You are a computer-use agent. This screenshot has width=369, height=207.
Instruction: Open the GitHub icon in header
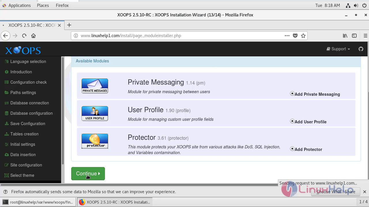pyautogui.click(x=361, y=49)
